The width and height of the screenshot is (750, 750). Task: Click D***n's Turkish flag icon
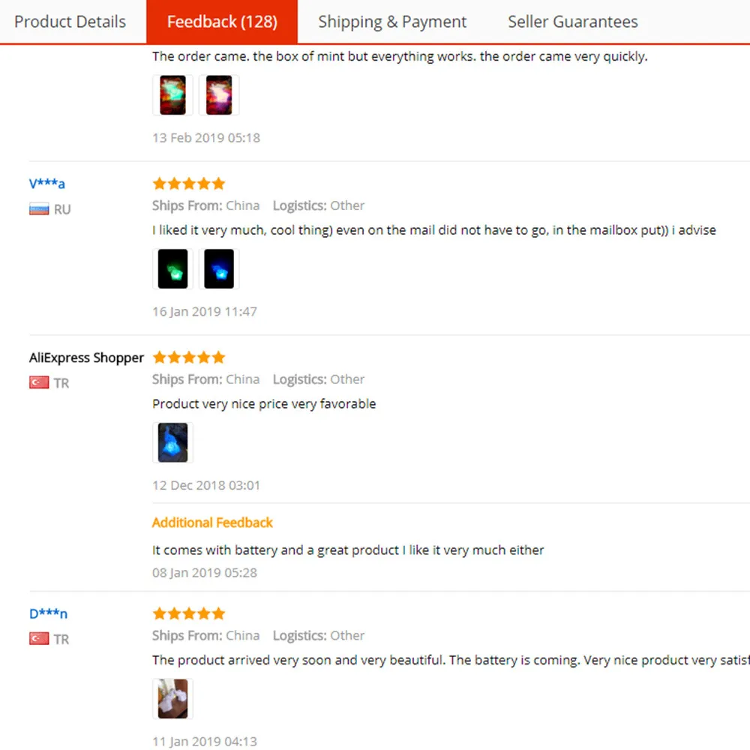(39, 639)
